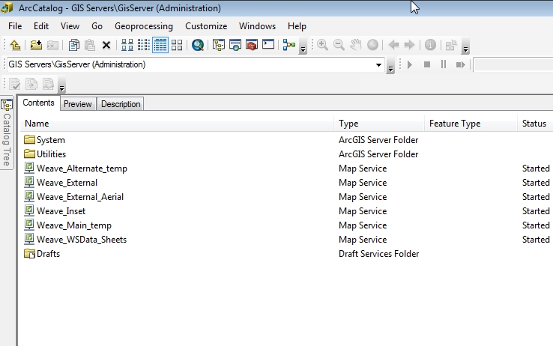
Task: Click Create Thumbnail icon
Action: point(451,45)
